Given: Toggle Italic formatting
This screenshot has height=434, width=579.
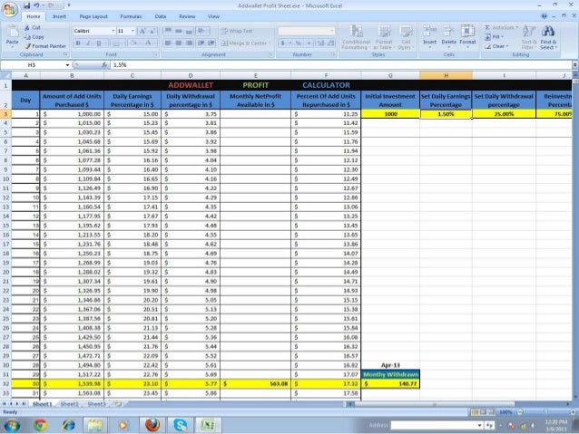Looking at the screenshot, I should point(88,43).
